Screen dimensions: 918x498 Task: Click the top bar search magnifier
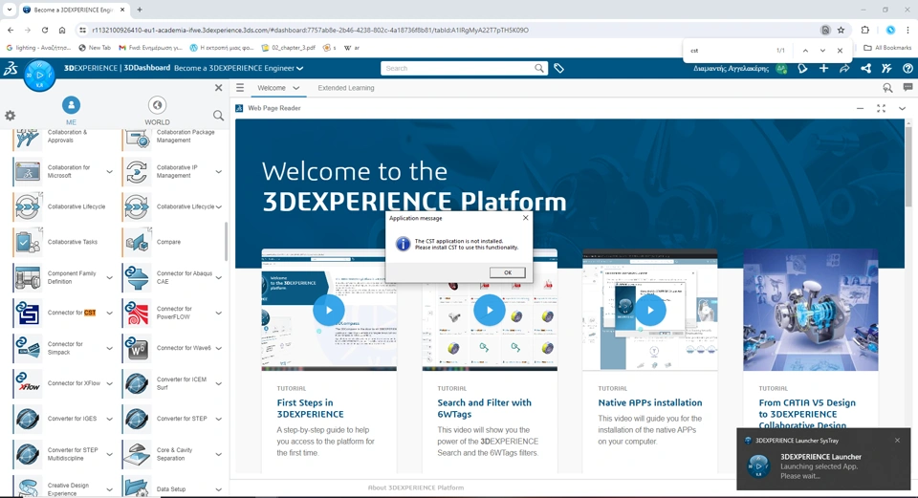538,69
